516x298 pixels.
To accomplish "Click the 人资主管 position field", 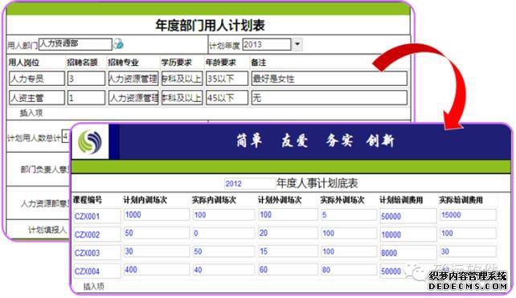I will point(36,98).
